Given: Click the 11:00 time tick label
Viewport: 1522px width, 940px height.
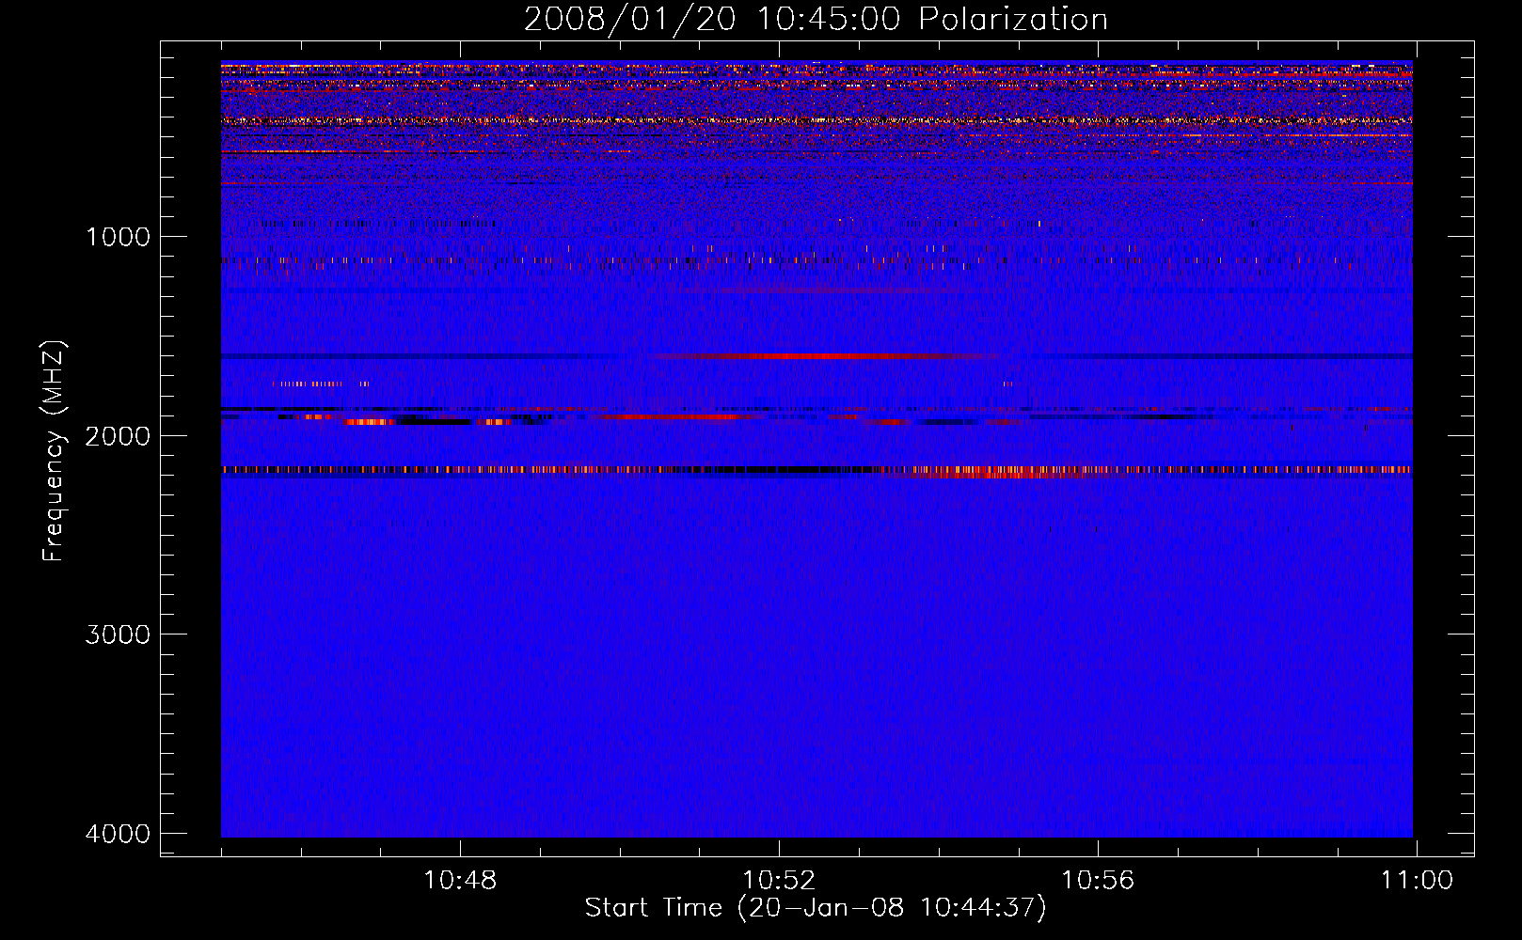Looking at the screenshot, I should pos(1417,881).
